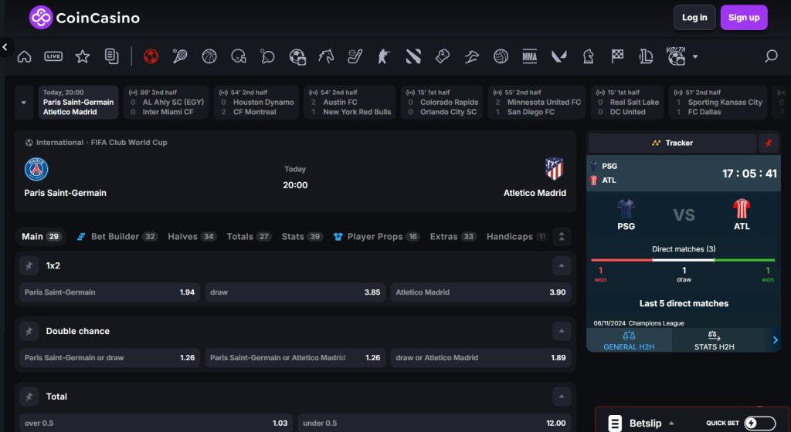Pin the Double chance market

[29, 331]
